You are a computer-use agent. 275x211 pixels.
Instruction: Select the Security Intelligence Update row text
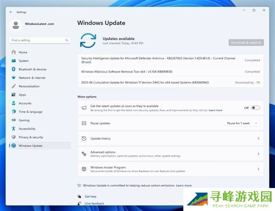(158, 60)
